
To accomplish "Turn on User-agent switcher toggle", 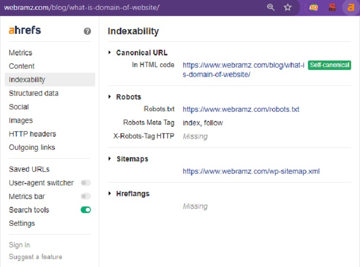I will (x=86, y=183).
